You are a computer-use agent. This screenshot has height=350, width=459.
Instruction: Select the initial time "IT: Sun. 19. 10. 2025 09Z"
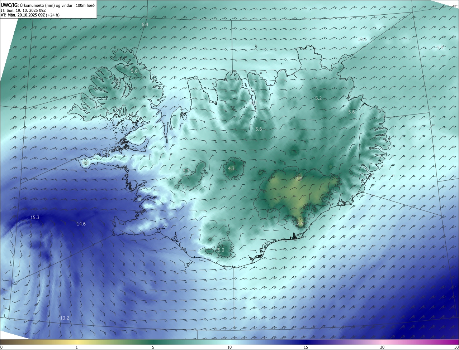[24, 10]
